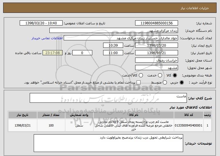Click the ردیف column header
The height and width of the screenshot is (156, 220).
[x=207, y=115]
